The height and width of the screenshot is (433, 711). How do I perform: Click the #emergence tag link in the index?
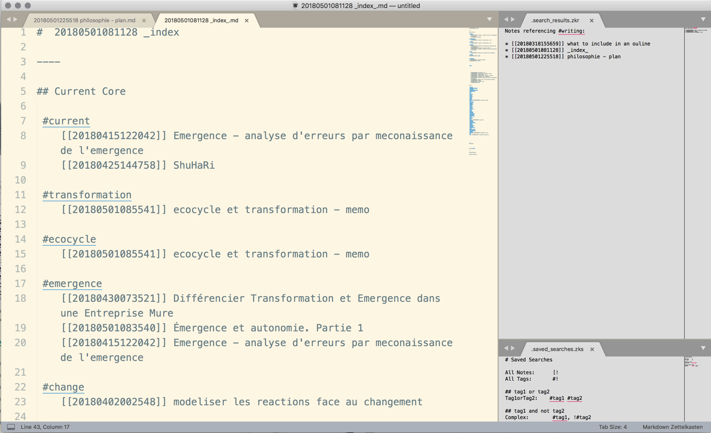pyautogui.click(x=72, y=283)
